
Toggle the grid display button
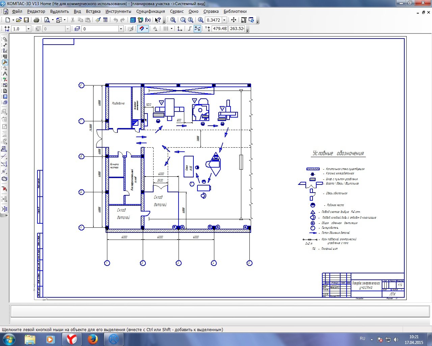pyautogui.click(x=166, y=29)
